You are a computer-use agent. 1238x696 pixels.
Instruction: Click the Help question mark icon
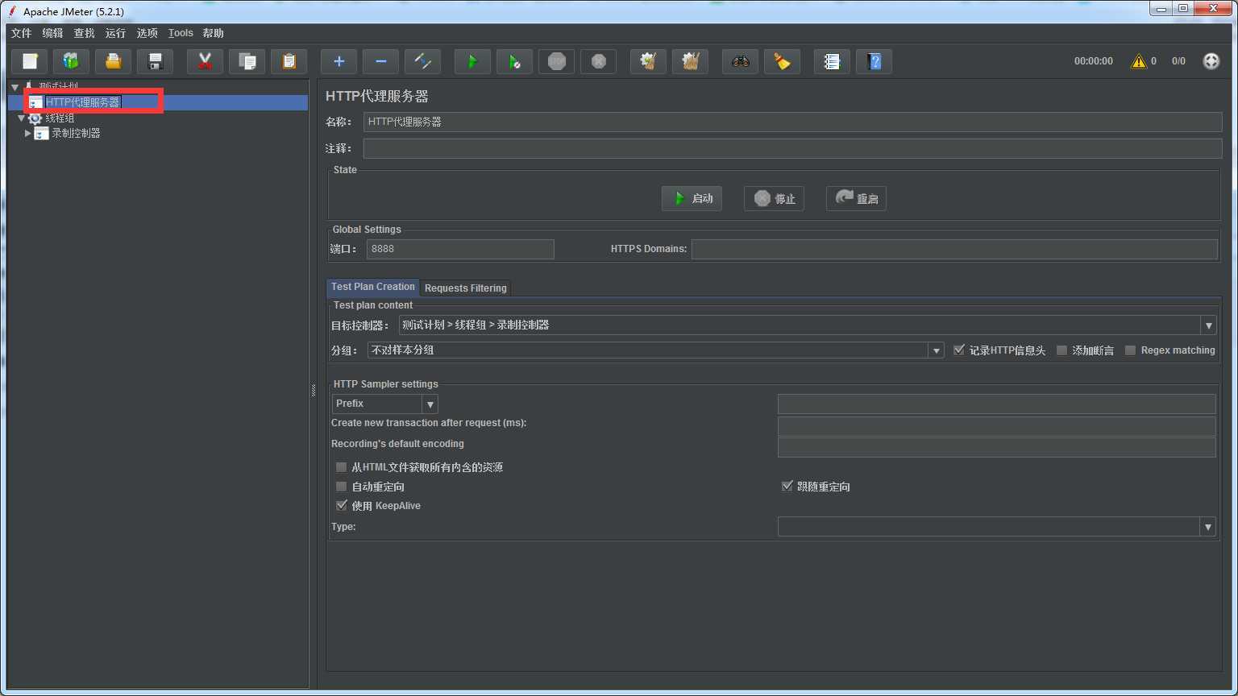point(874,61)
